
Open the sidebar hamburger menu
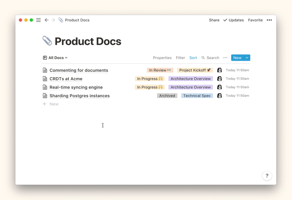click(38, 20)
